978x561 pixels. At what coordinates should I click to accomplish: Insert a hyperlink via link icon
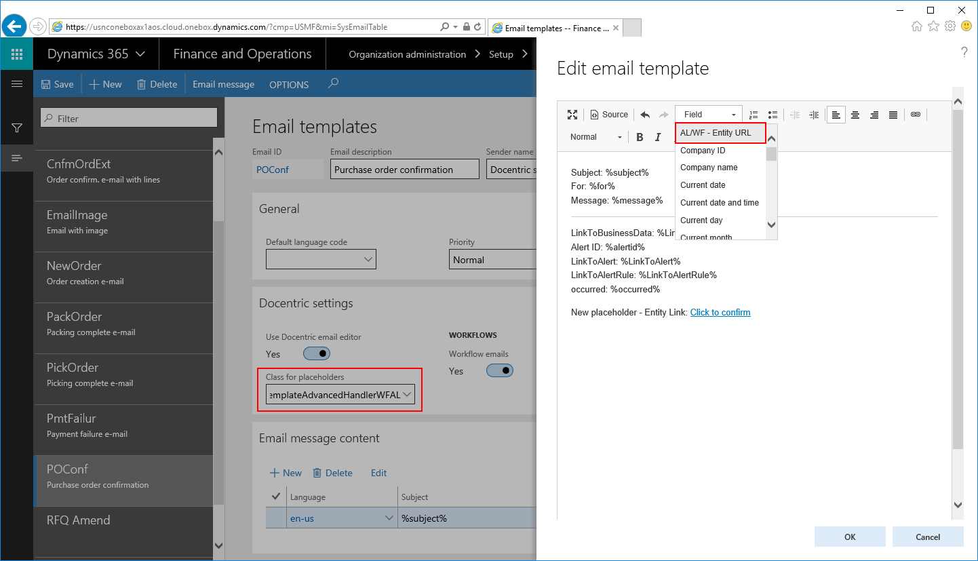[x=916, y=115]
